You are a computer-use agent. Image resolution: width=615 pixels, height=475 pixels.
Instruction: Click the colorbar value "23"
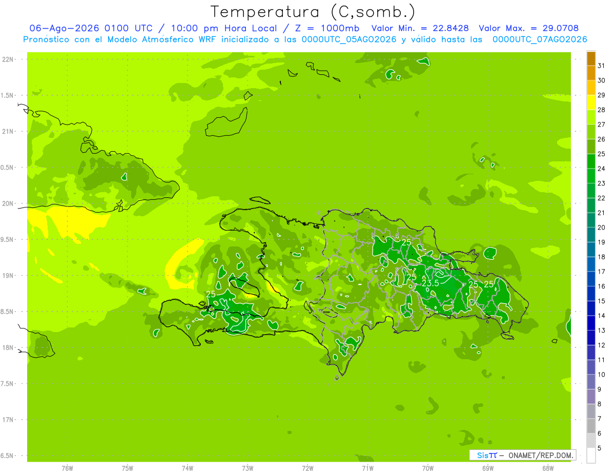(602, 183)
